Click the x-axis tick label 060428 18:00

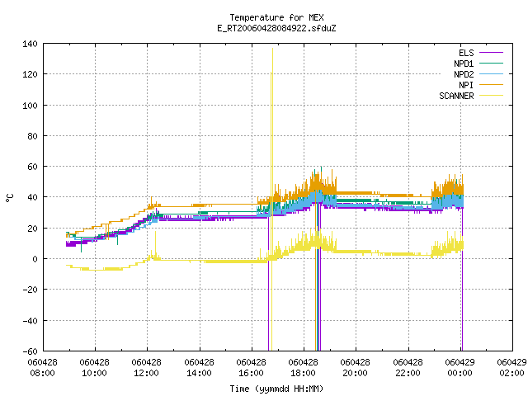(x=303, y=368)
